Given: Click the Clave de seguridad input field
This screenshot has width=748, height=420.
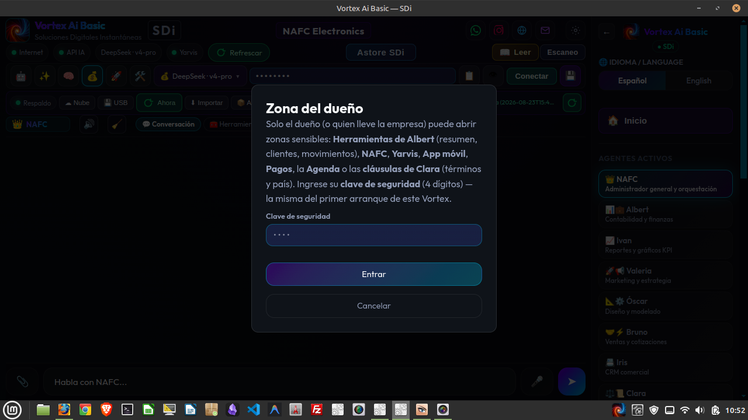Looking at the screenshot, I should [x=374, y=235].
